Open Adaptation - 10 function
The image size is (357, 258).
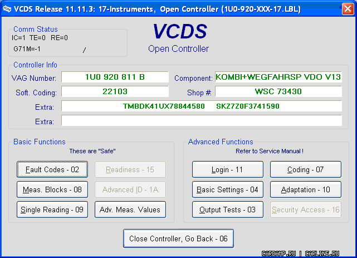pyautogui.click(x=306, y=189)
